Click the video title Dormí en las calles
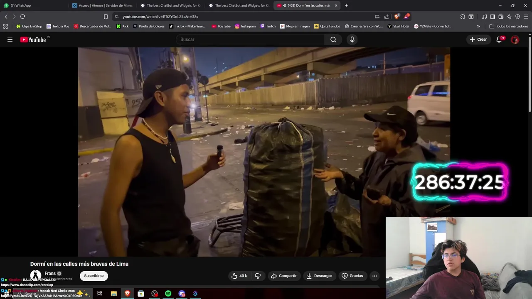Viewport: 532px width, 299px height. pos(79,264)
